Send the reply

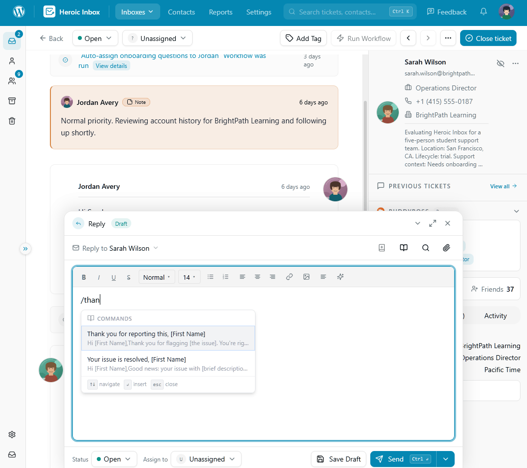coord(403,459)
